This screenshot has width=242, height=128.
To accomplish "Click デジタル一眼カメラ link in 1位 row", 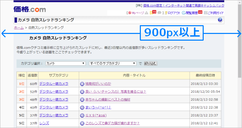I will (x=54, y=84).
